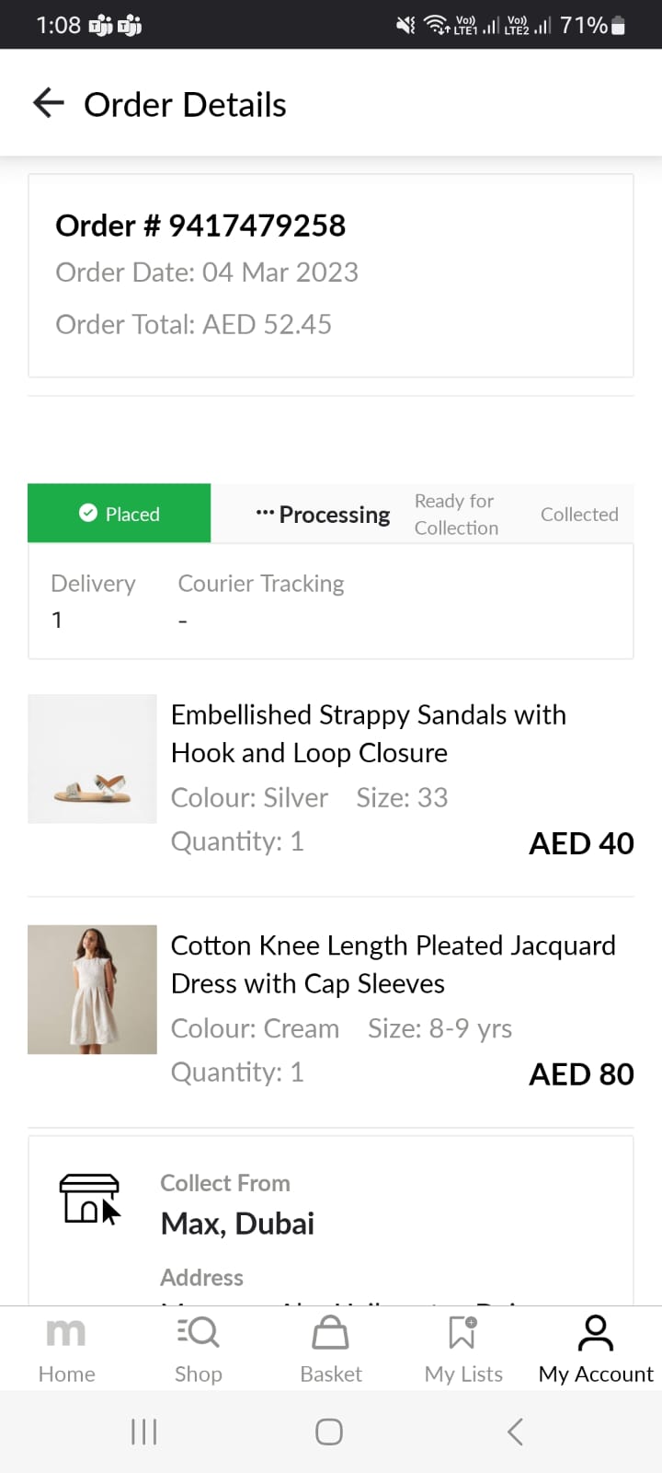Open Embellished Strappy Sandals product title
The height and width of the screenshot is (1473, 662).
(368, 734)
